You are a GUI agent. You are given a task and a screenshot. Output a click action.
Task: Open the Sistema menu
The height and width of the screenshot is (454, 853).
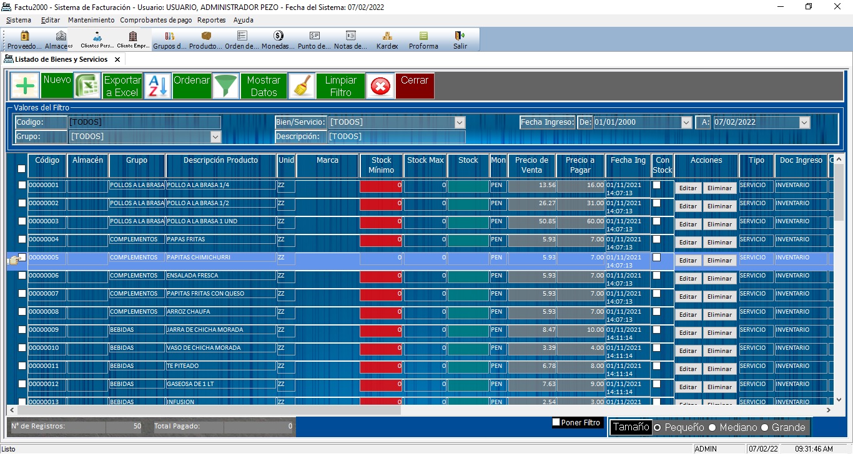click(x=18, y=20)
